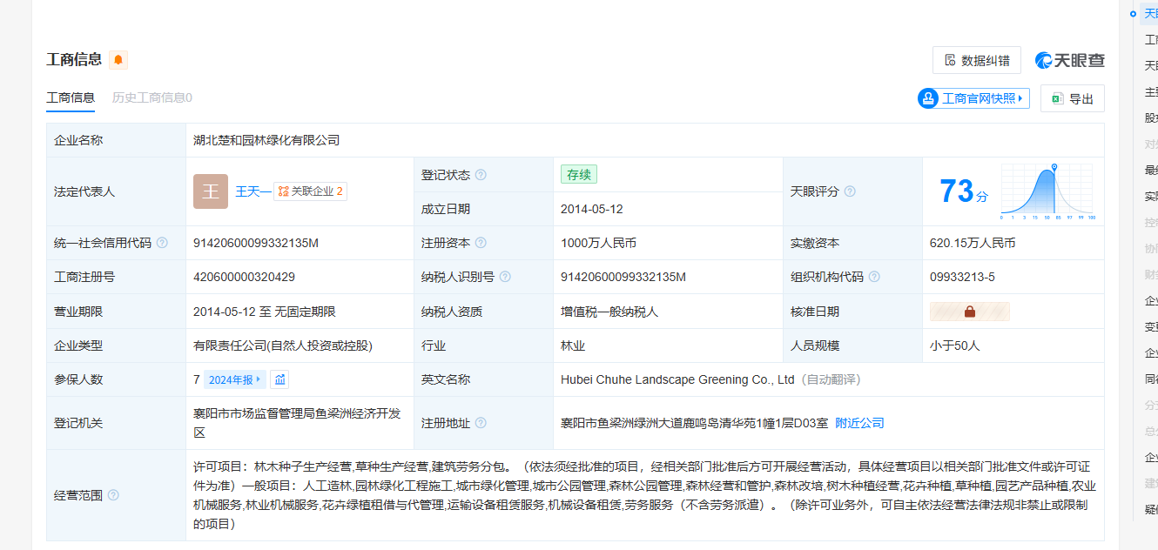Open legal representative 王天一 link
This screenshot has width=1158, height=550.
252,191
